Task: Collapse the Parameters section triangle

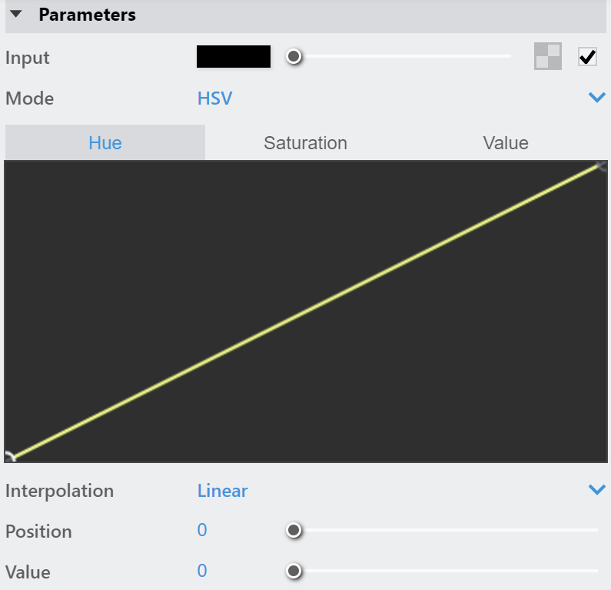Action: coord(16,15)
